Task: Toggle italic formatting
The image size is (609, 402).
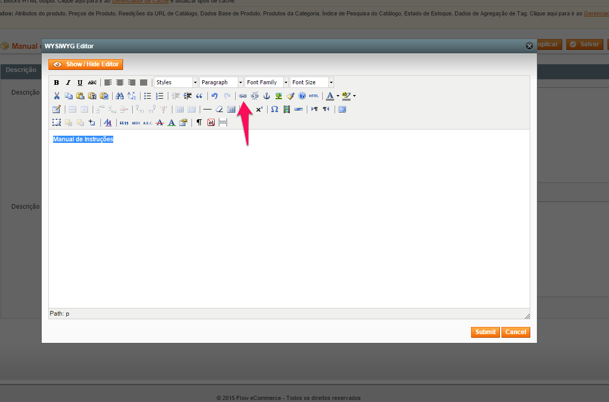Action: click(68, 82)
